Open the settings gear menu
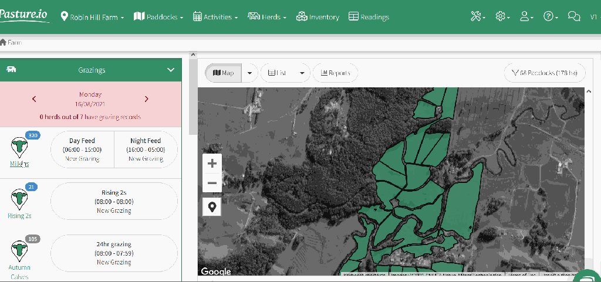The width and height of the screenshot is (601, 282). (502, 16)
